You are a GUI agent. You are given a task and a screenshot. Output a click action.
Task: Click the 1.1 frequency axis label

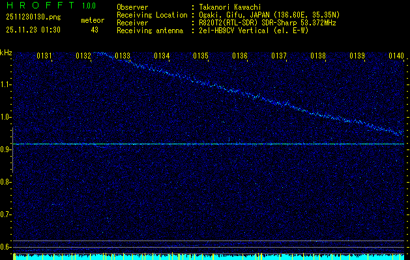tap(5, 84)
